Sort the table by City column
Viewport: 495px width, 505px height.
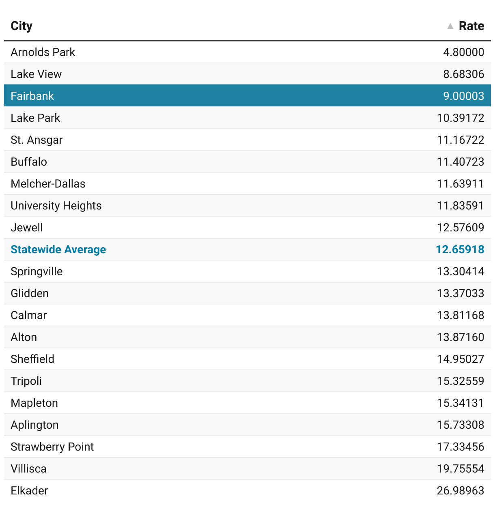coord(22,26)
